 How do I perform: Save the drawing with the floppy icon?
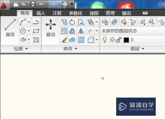[x=33, y=4]
